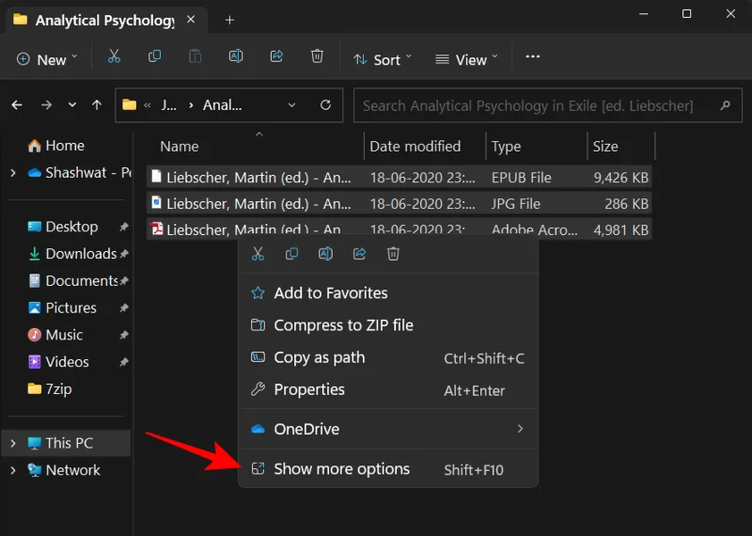The width and height of the screenshot is (752, 536).
Task: Click the 'Anal...' breadcrumb segment
Action: (222, 105)
